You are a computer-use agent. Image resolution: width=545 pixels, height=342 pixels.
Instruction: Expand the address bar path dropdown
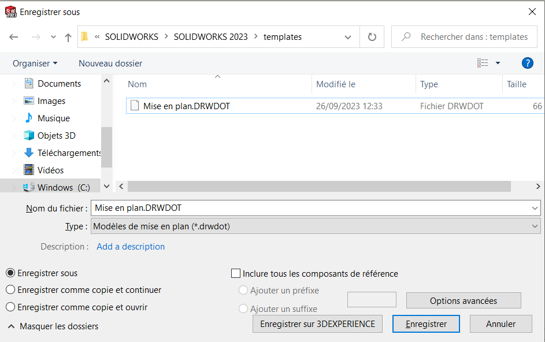tap(348, 37)
